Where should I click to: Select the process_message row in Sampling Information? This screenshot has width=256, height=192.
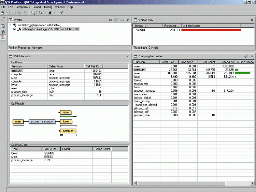point(194,91)
